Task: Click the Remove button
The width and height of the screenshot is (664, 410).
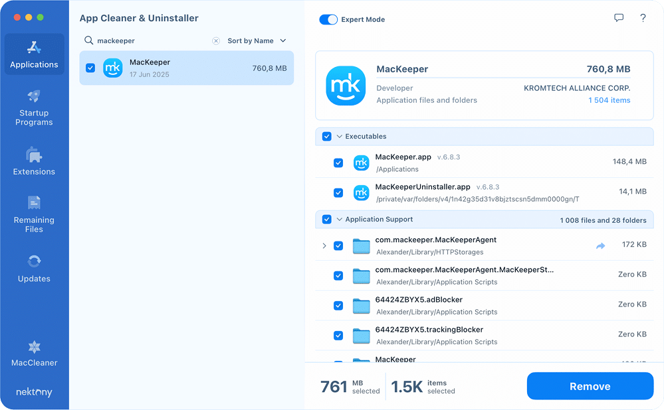Action: click(x=590, y=386)
